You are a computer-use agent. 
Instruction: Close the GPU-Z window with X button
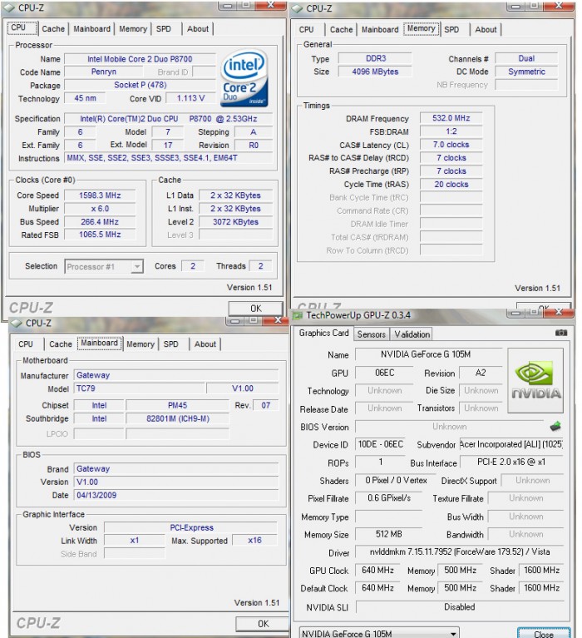[x=559, y=312]
